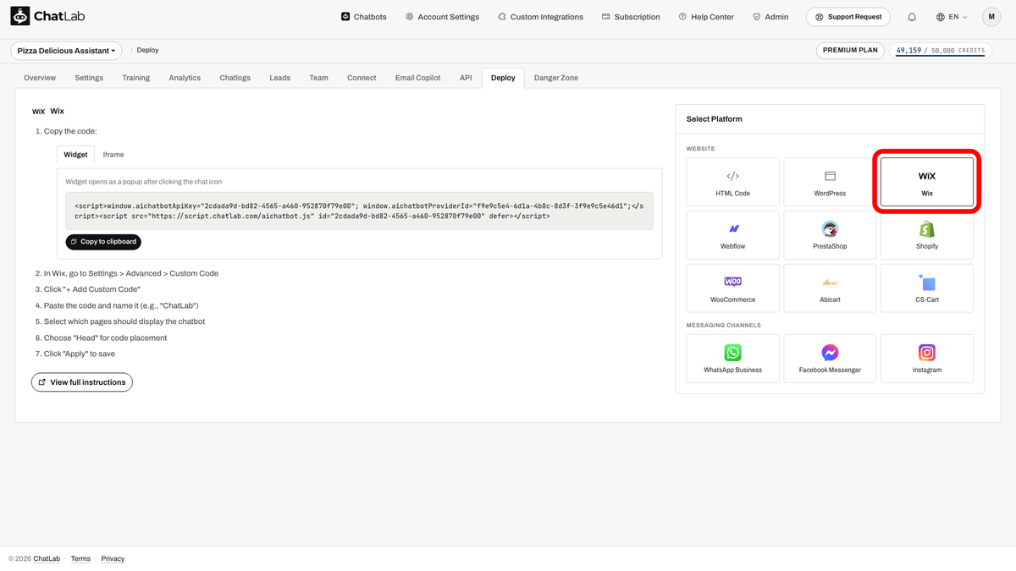Click the Wix logo beside the heading
Image resolution: width=1016 pixels, height=571 pixels.
coord(38,111)
